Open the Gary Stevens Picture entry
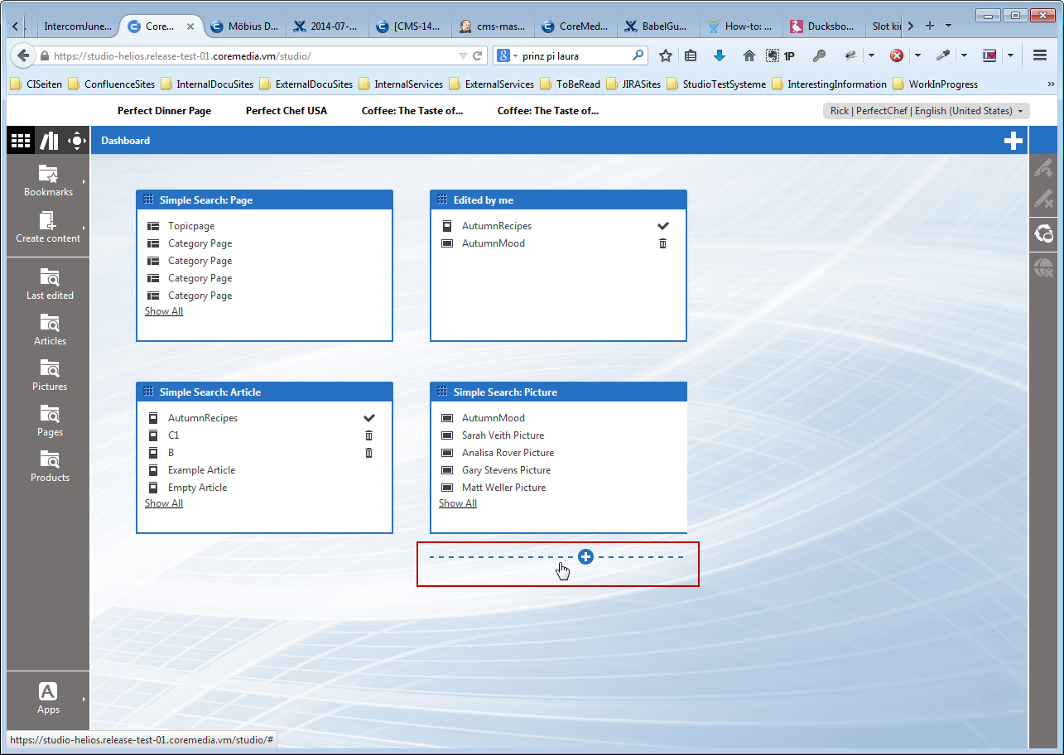This screenshot has height=755, width=1064. click(507, 470)
